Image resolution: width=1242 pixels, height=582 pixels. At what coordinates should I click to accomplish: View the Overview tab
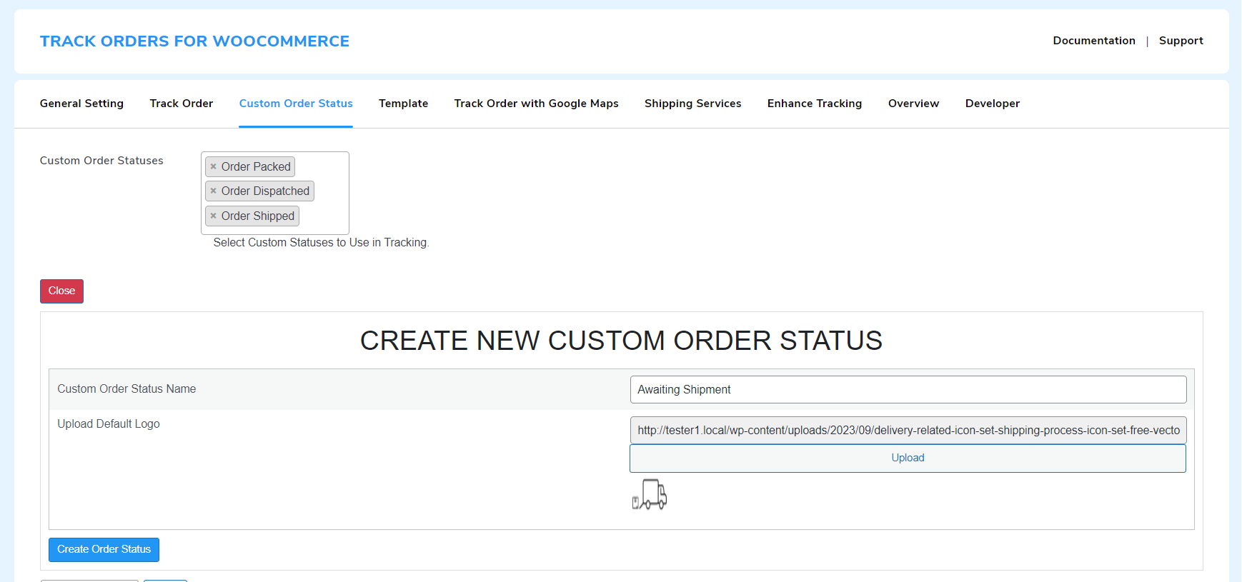tap(914, 104)
